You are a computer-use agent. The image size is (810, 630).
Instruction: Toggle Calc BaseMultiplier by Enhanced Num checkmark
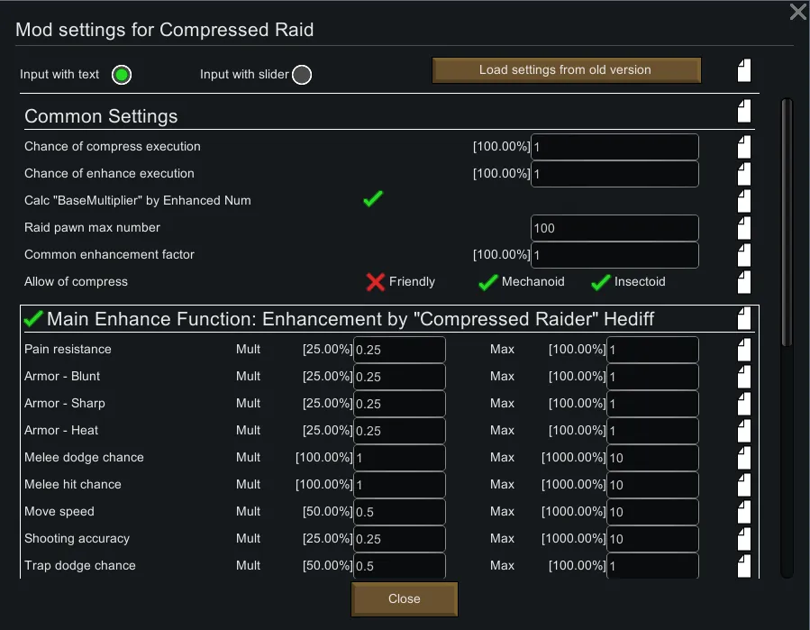373,199
